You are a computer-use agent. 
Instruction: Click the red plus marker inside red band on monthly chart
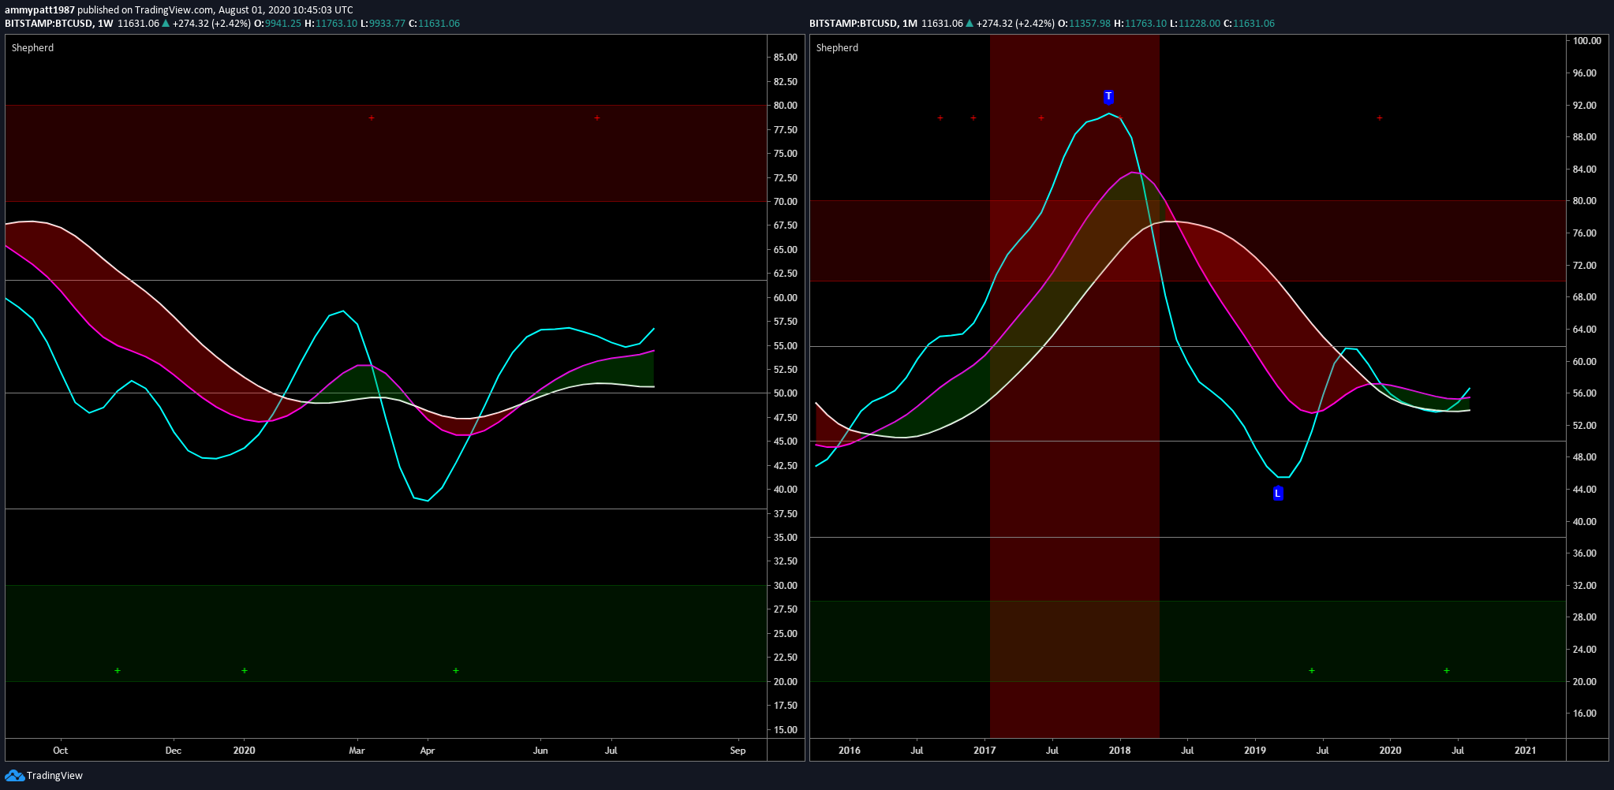click(1041, 118)
